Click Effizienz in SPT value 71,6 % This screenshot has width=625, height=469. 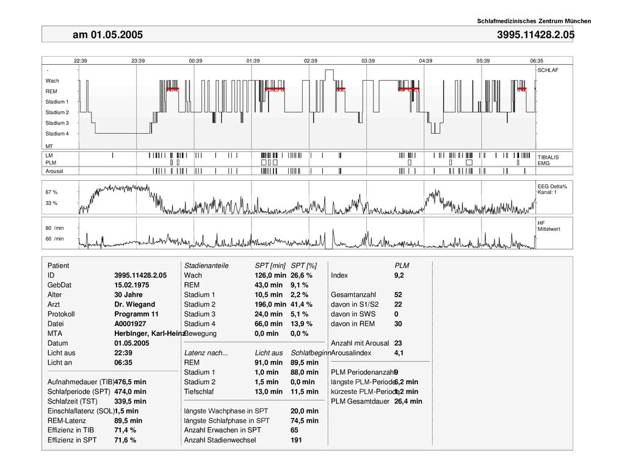click(125, 440)
